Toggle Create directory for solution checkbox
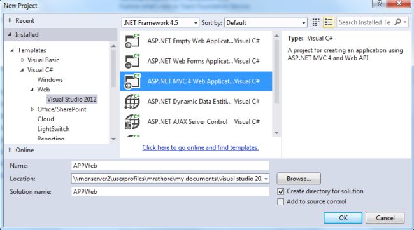Image resolution: width=414 pixels, height=230 pixels. pyautogui.click(x=281, y=191)
